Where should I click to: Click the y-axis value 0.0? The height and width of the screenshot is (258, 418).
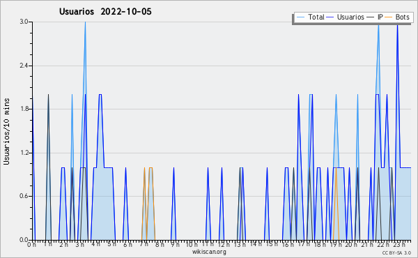coord(24,240)
